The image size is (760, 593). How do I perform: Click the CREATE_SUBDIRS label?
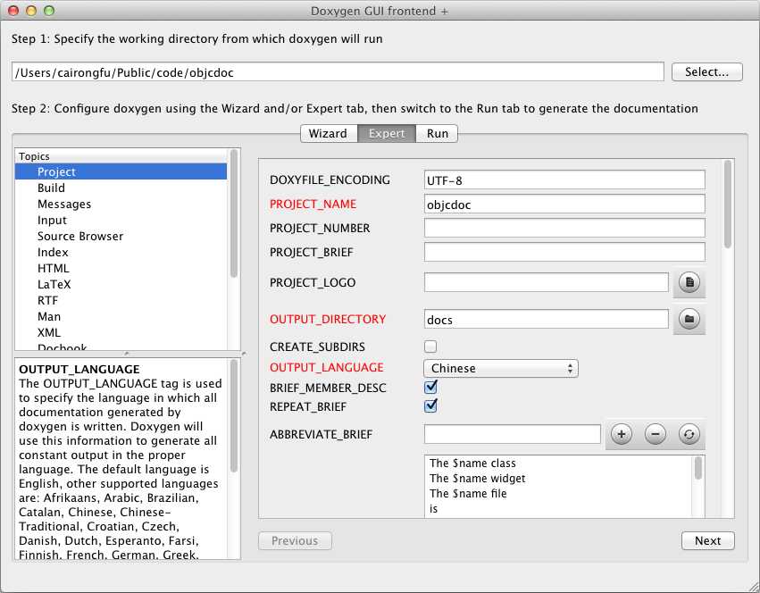pyautogui.click(x=317, y=347)
